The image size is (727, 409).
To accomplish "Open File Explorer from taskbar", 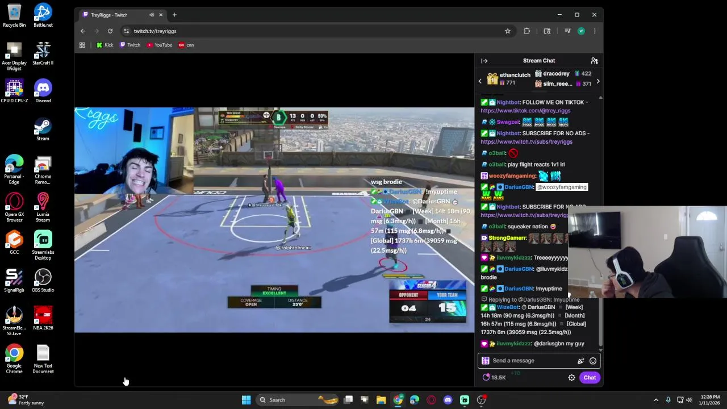I will [381, 400].
